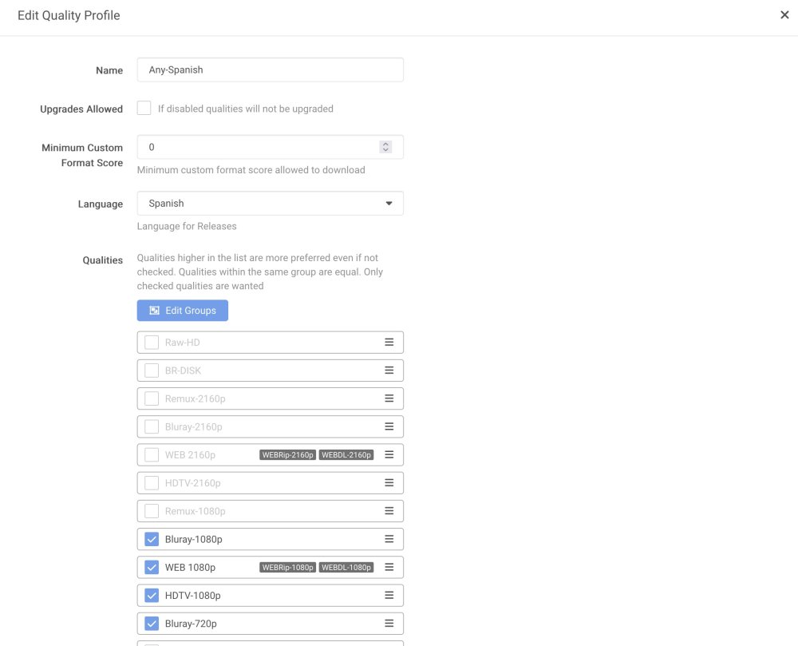The width and height of the screenshot is (798, 646).
Task: Uncheck the Bluray-720p quality checkbox
Action: (x=152, y=623)
